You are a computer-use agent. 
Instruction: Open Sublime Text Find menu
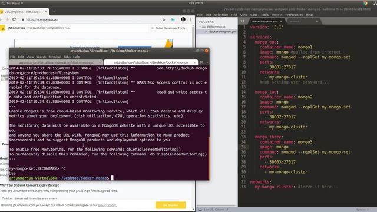coord(234,15)
